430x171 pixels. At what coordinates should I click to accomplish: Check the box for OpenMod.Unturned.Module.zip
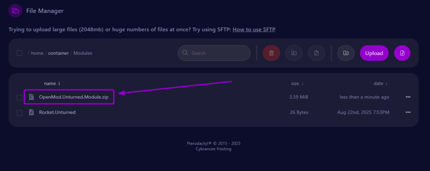(19, 97)
